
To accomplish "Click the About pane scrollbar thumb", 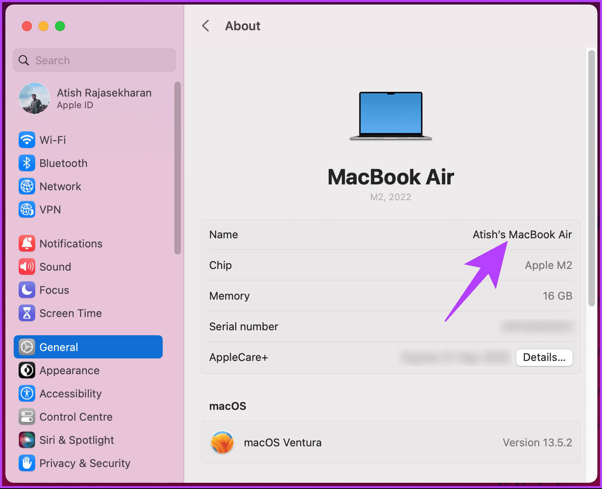I will pos(592,178).
